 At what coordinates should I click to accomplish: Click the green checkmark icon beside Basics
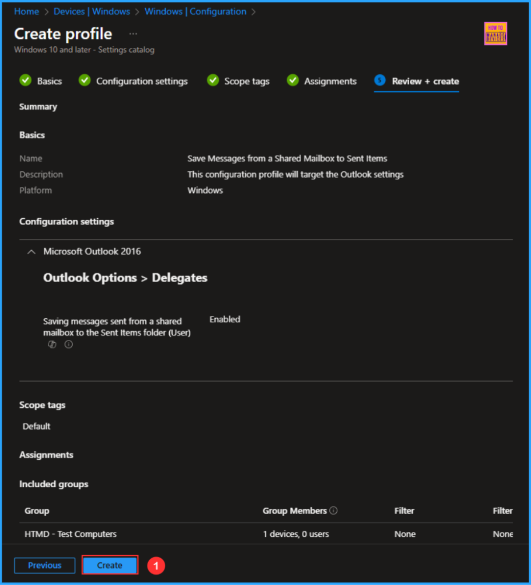click(25, 80)
